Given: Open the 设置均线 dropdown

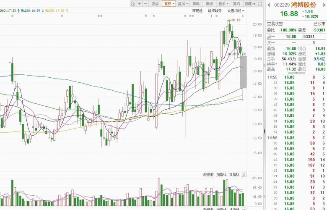Looking at the screenshot, I should (236, 10).
